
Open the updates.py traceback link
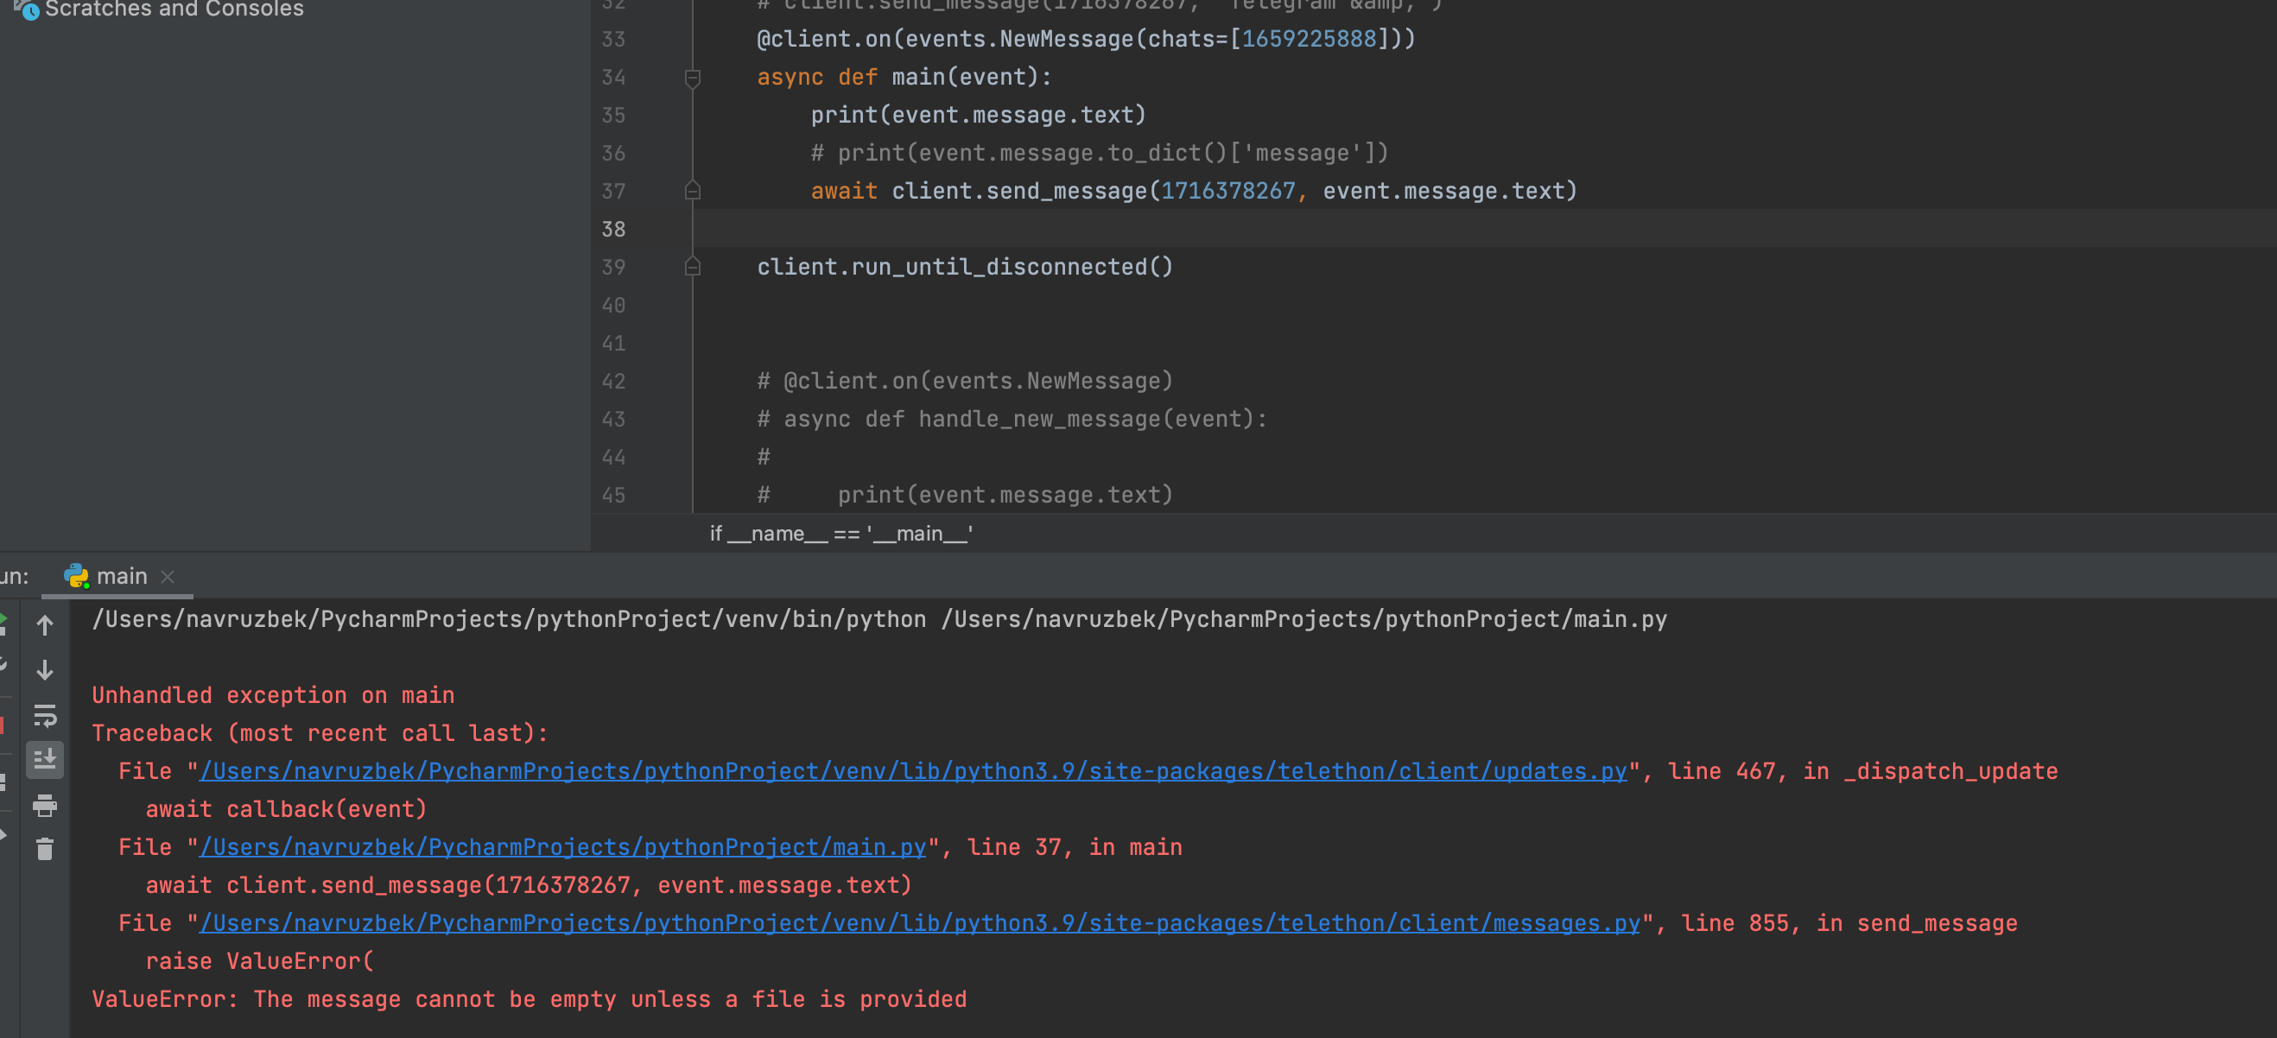point(912,771)
